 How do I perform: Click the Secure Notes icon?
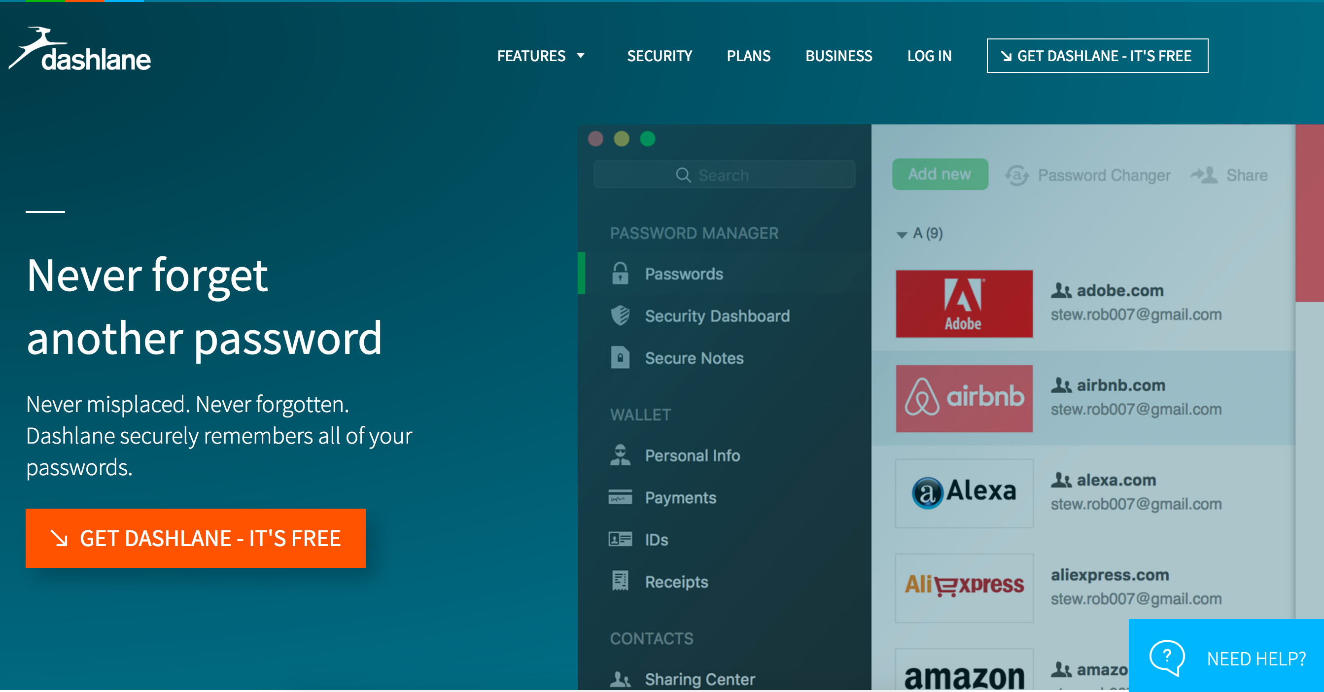click(620, 357)
